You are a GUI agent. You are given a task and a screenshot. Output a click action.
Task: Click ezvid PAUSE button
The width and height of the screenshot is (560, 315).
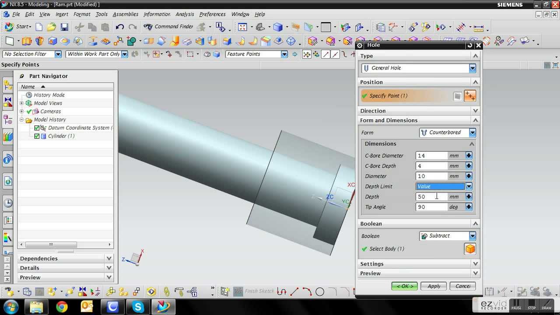pos(516,304)
